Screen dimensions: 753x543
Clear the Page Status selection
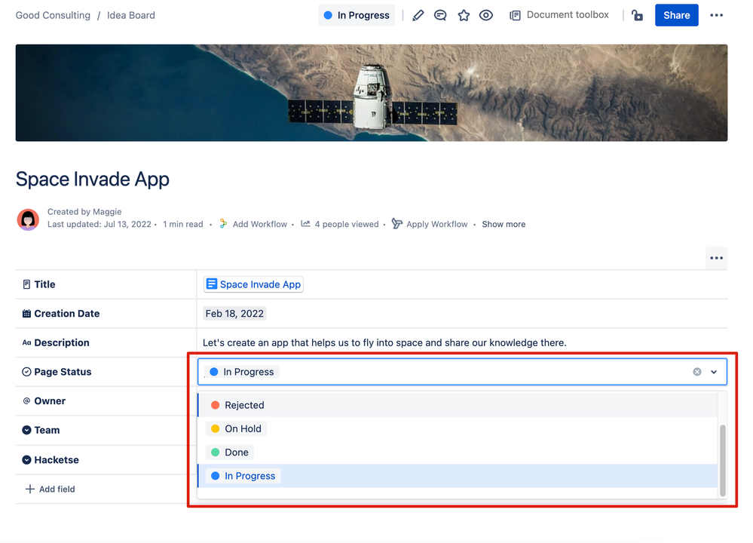point(696,372)
